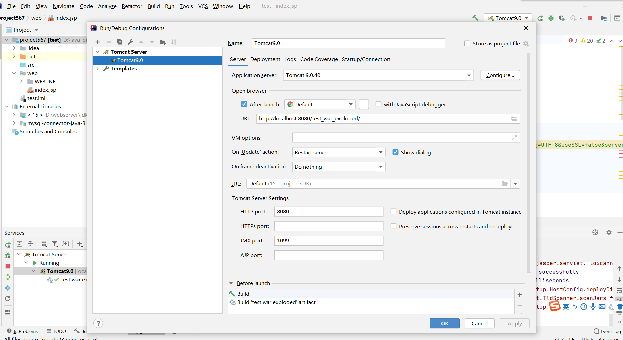Viewport: 623px width, 340px height.
Task: Edit templates wrench icon in dialog toolbar
Action: click(x=130, y=42)
